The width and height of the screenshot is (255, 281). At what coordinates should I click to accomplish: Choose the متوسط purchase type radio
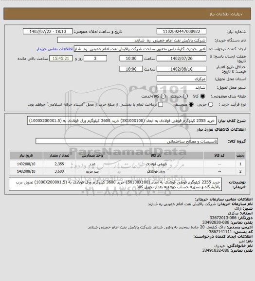191,104
